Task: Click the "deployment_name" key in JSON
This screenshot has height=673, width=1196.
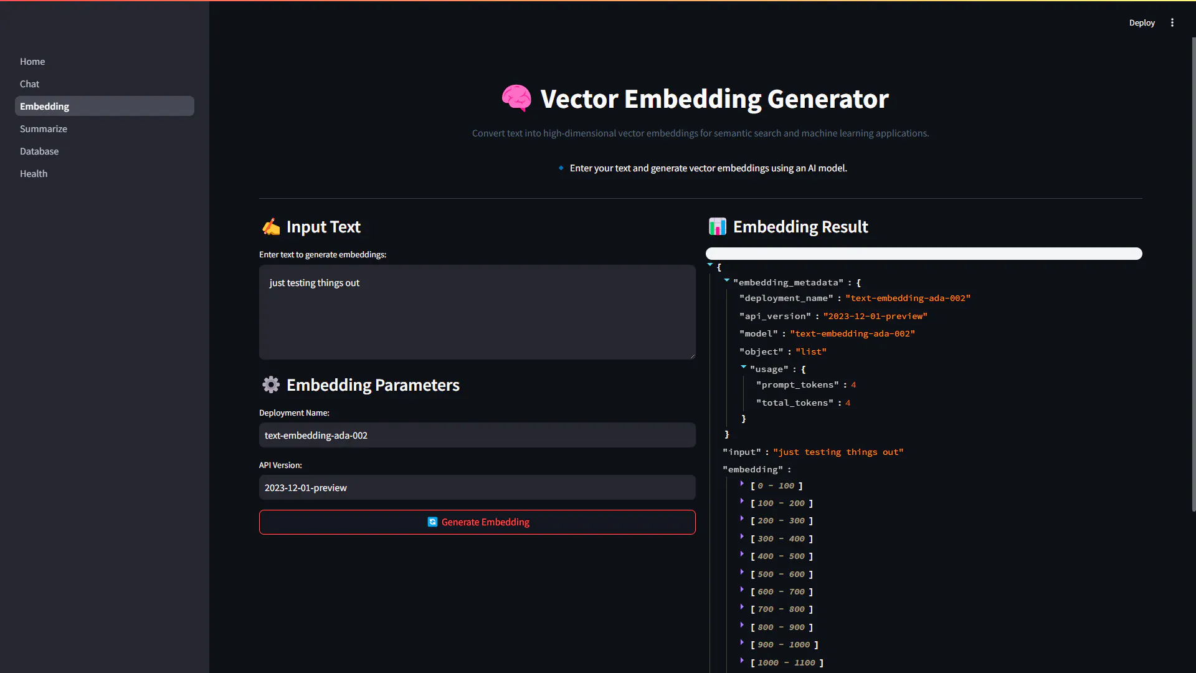Action: point(786,298)
